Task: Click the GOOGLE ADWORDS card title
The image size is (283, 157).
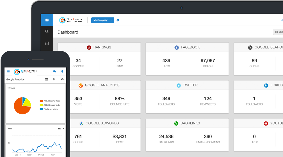Action: pos(102,123)
